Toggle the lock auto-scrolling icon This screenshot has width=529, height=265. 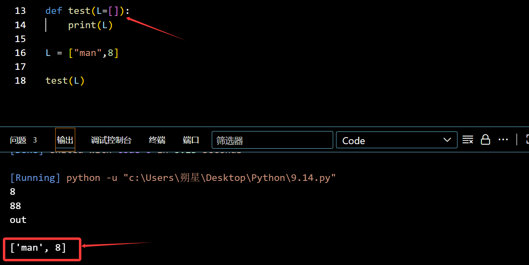pyautogui.click(x=485, y=139)
